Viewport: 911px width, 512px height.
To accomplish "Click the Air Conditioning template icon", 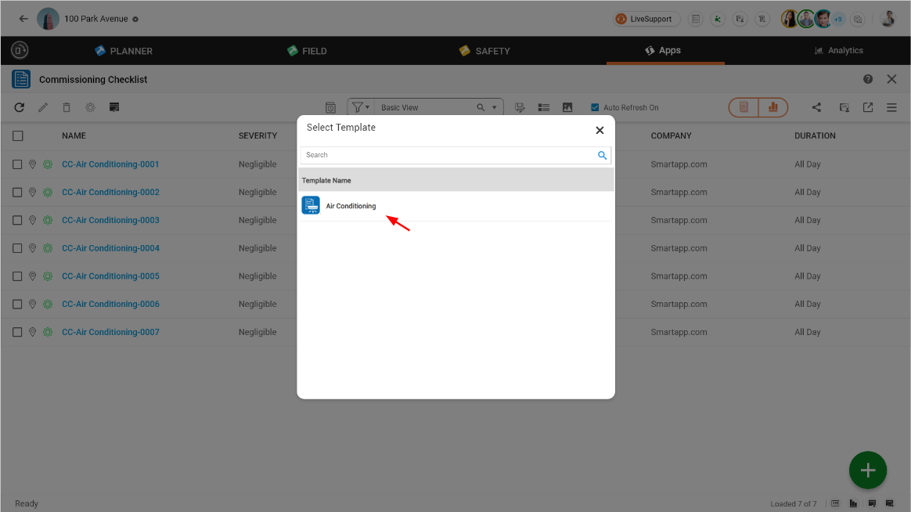I will (311, 205).
